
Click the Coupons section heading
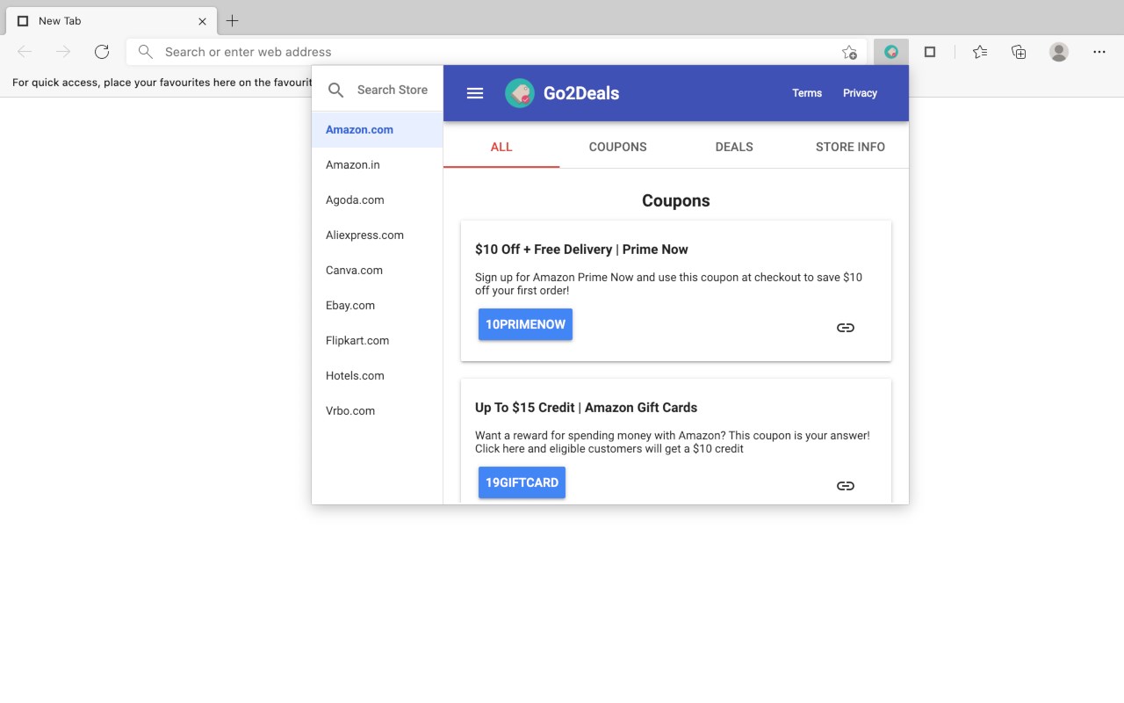(x=675, y=200)
